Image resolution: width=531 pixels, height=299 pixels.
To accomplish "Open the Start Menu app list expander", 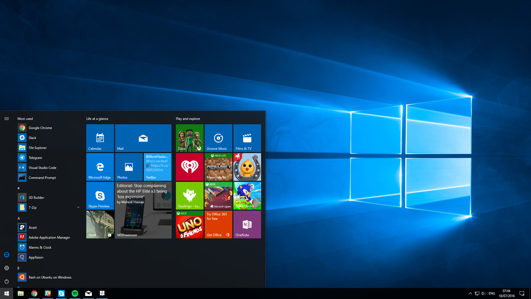I will coord(6,118).
